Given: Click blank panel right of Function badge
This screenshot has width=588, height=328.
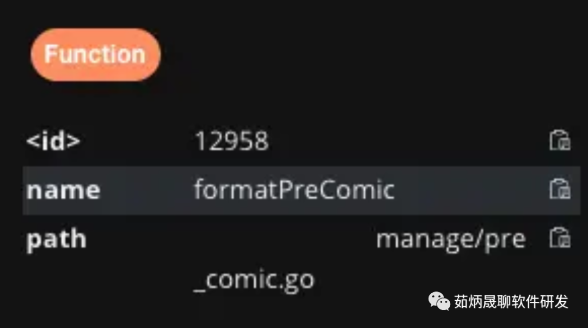Looking at the screenshot, I should [x=371, y=54].
